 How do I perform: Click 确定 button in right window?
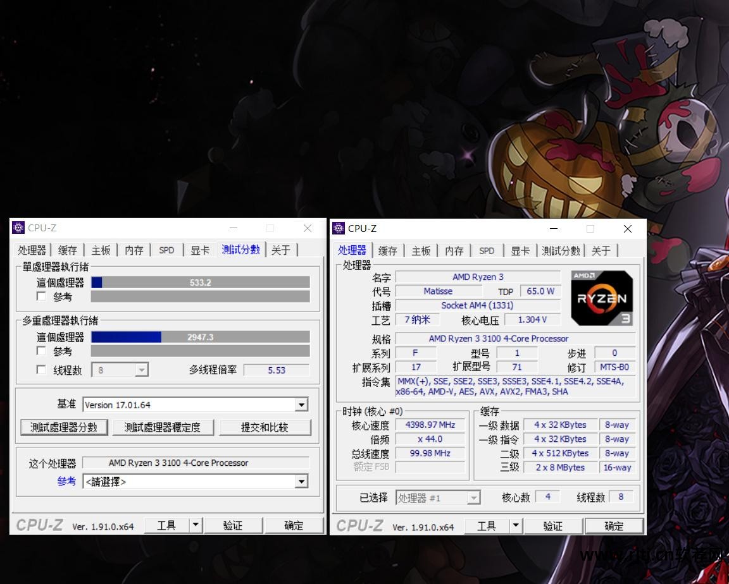tap(614, 525)
